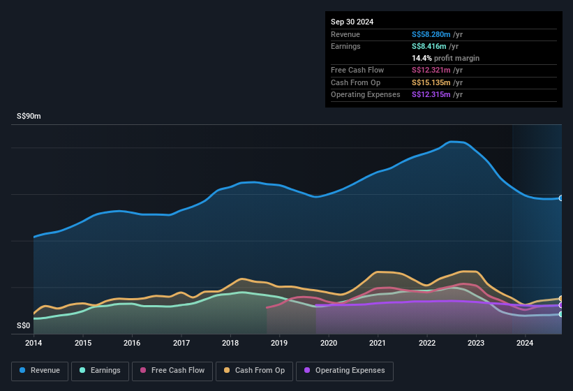Toggle the Operating Expenses legend button
573x391 pixels.
click(x=345, y=371)
